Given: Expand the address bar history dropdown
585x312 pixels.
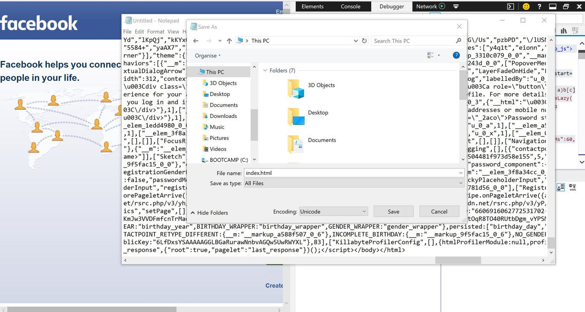Looking at the screenshot, I should [x=356, y=41].
